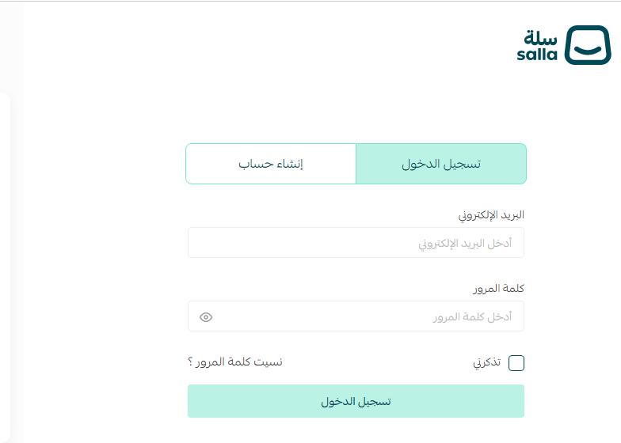
Task: Click the كلمة المرور field label
Action: tap(502, 289)
